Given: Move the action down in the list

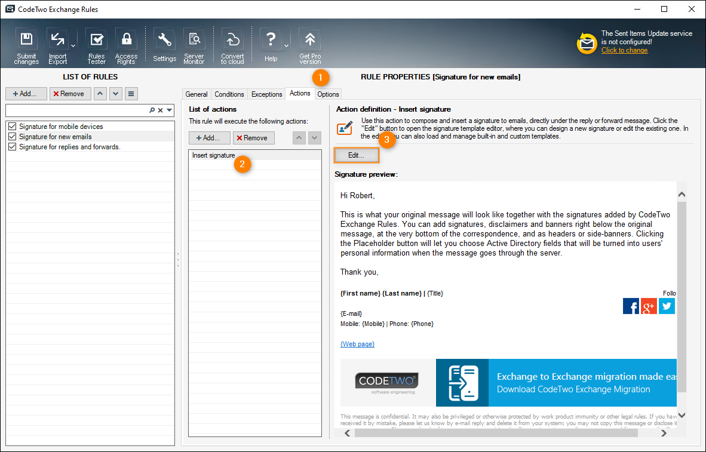Looking at the screenshot, I should coord(315,138).
